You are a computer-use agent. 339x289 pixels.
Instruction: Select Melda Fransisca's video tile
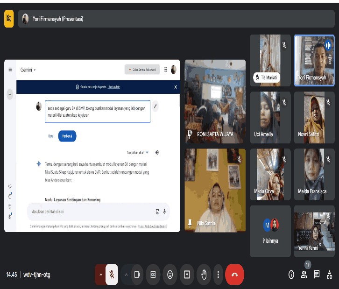coord(314,174)
